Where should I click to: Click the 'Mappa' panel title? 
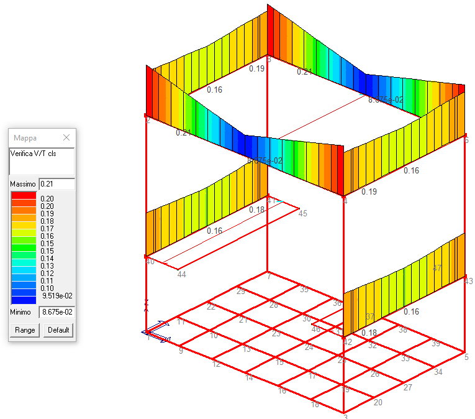[25, 138]
